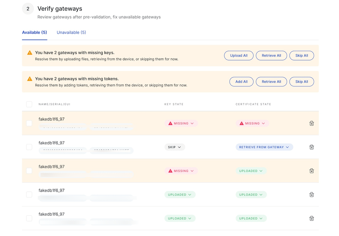Check the select-all checkbox in the table header
Image resolution: width=339 pixels, height=236 pixels.
[x=29, y=104]
